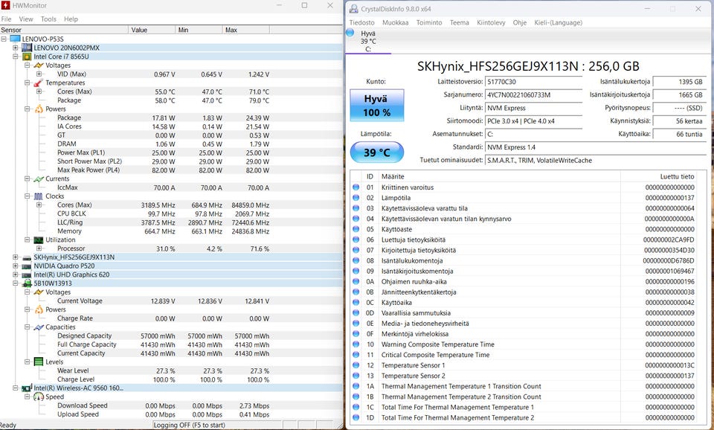Screen dimensions: 714x430
Task: Click the battery icon for 5B10W13913
Action: pos(27,283)
